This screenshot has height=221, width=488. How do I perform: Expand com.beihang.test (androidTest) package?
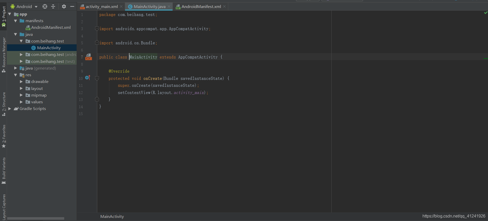point(21,55)
